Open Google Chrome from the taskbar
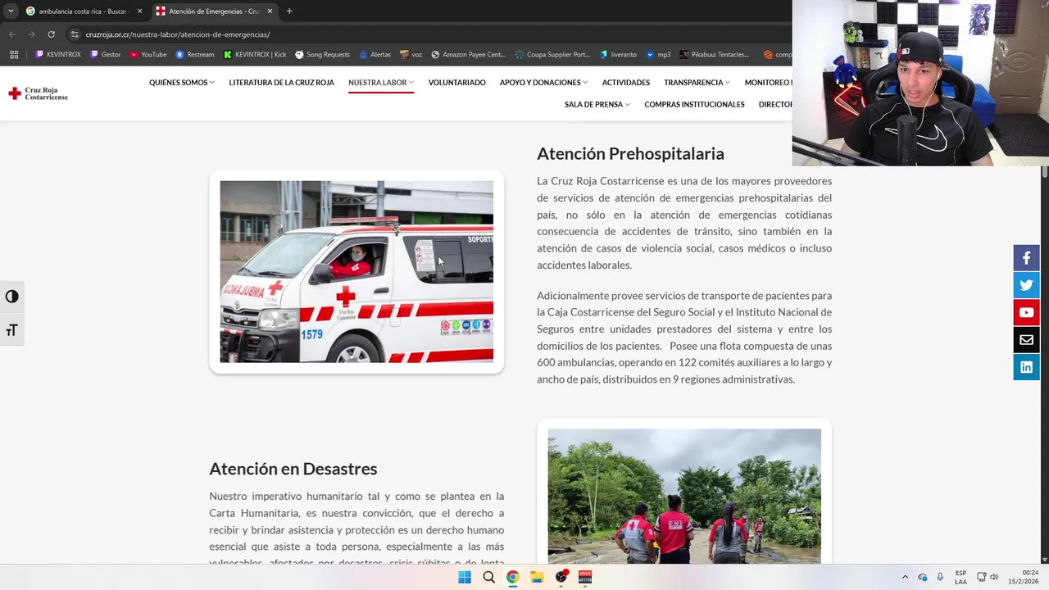1049x590 pixels. pyautogui.click(x=512, y=577)
